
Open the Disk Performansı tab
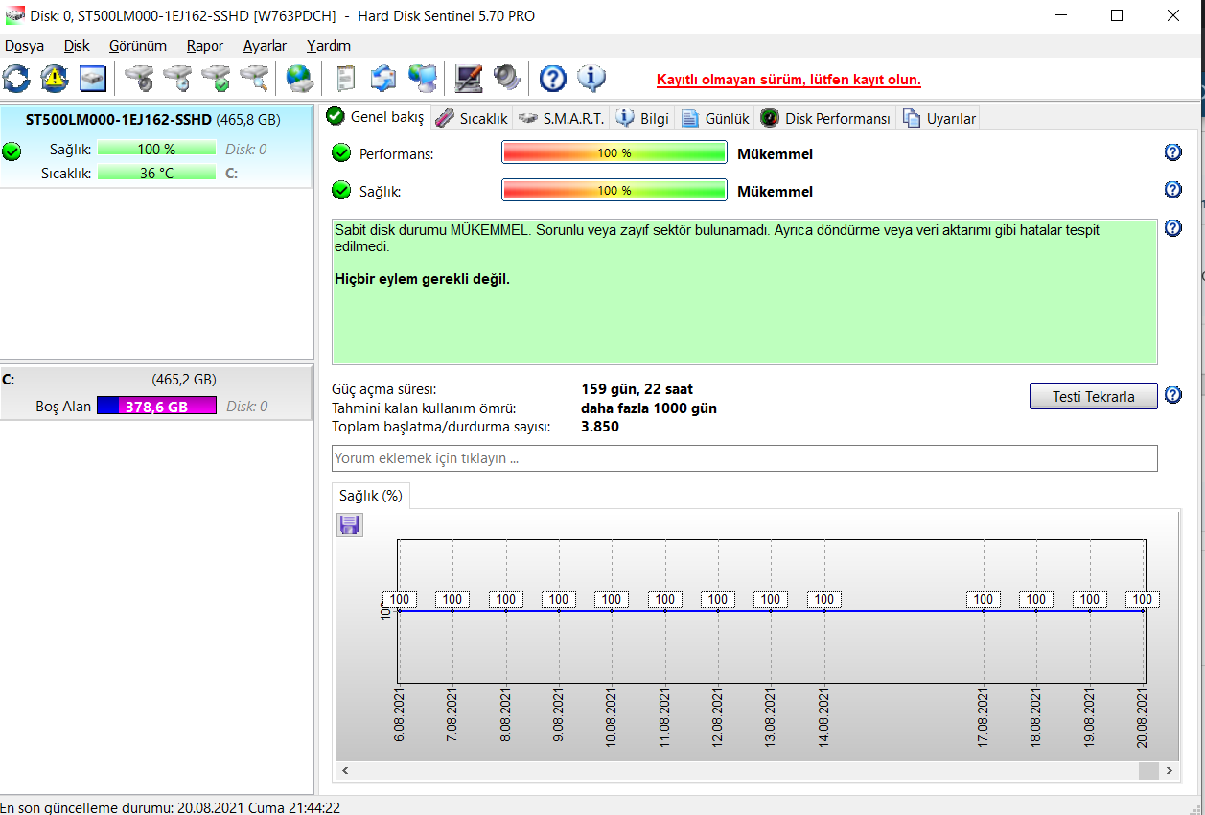click(x=826, y=118)
